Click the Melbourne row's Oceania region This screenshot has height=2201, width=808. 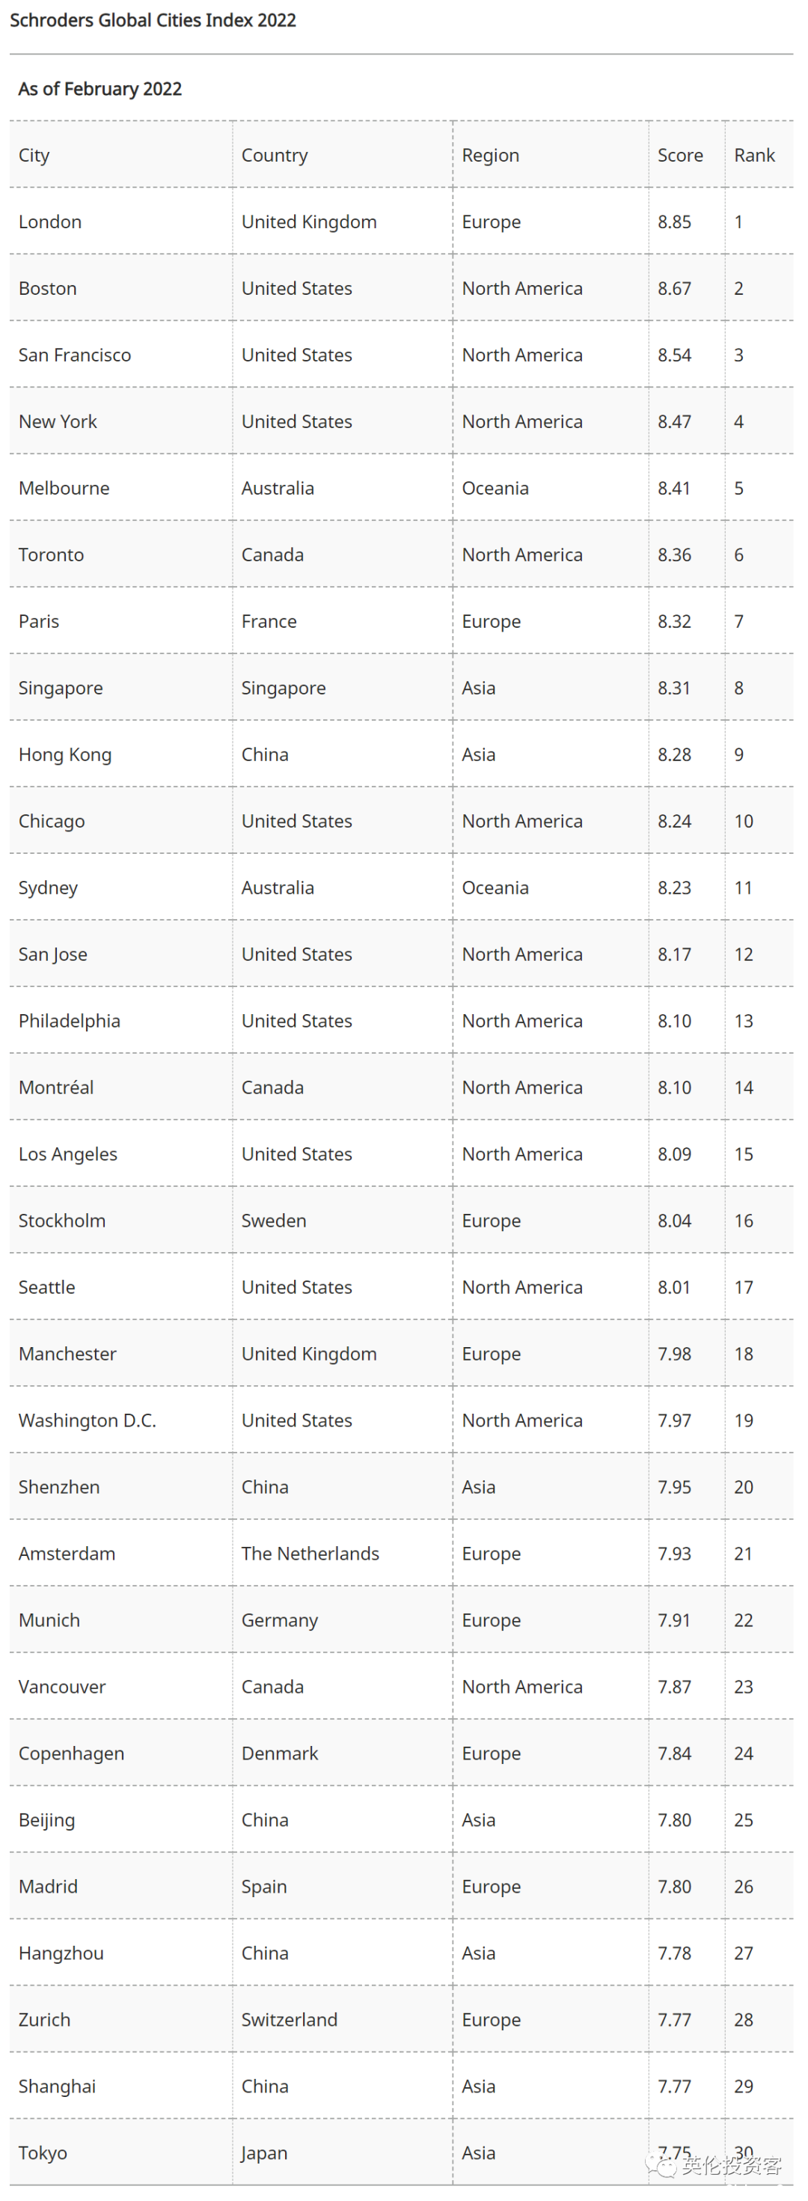(495, 488)
